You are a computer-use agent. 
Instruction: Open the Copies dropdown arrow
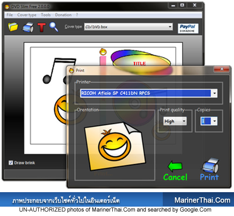click(x=214, y=121)
